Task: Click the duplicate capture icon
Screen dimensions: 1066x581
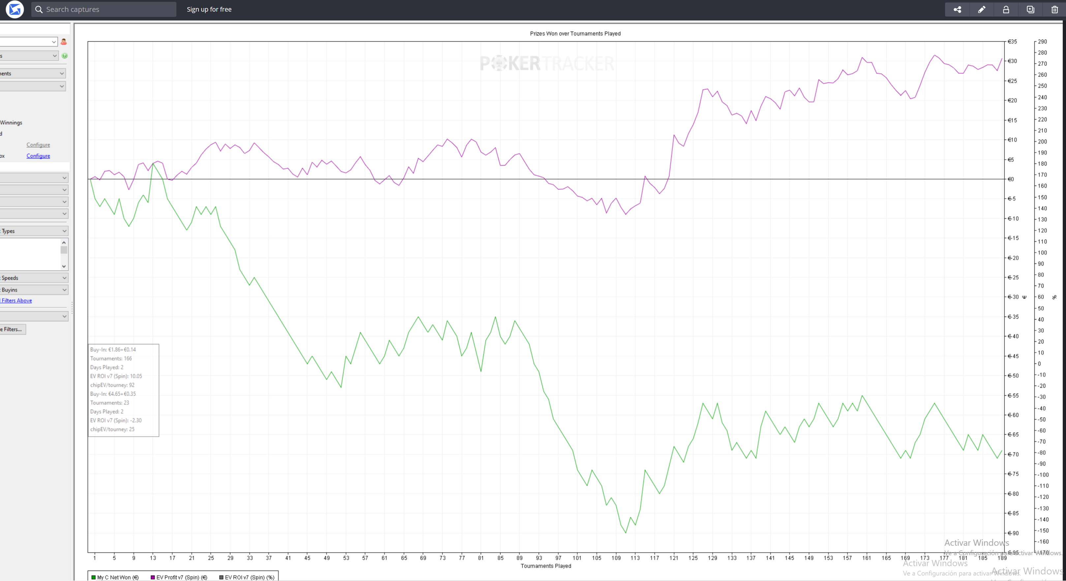Action: click(x=1030, y=10)
